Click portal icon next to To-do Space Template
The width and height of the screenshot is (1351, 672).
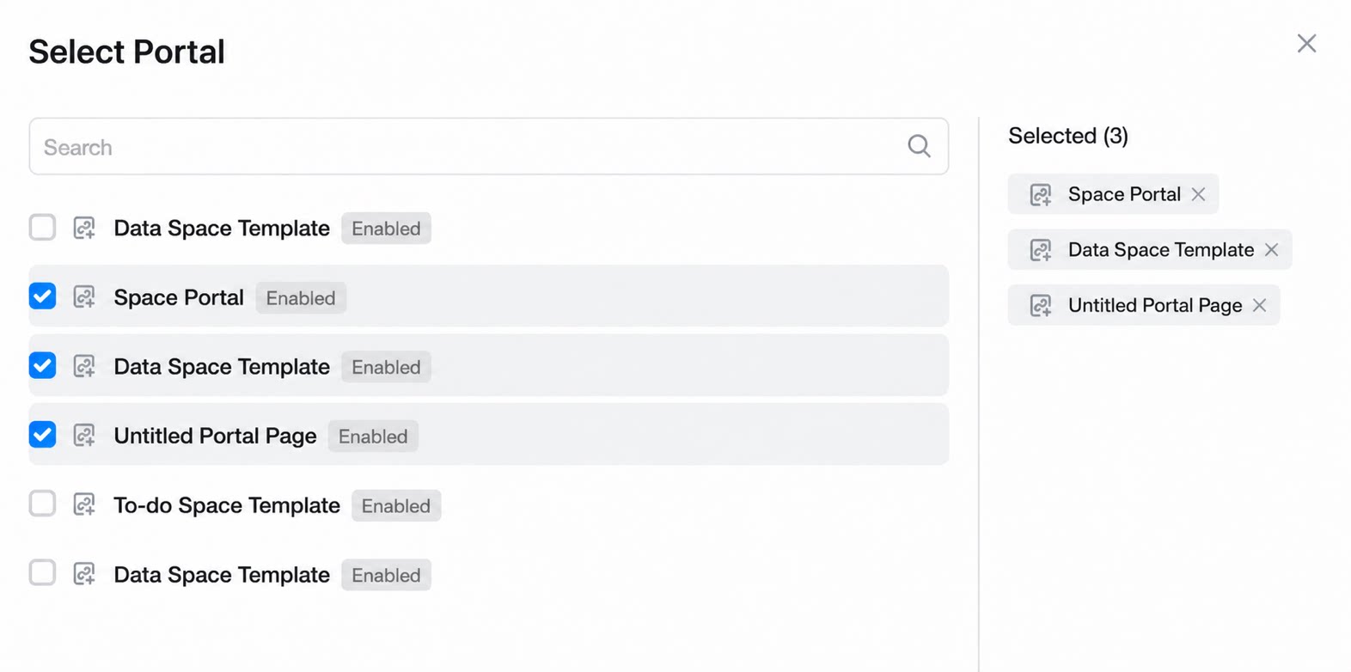84,505
